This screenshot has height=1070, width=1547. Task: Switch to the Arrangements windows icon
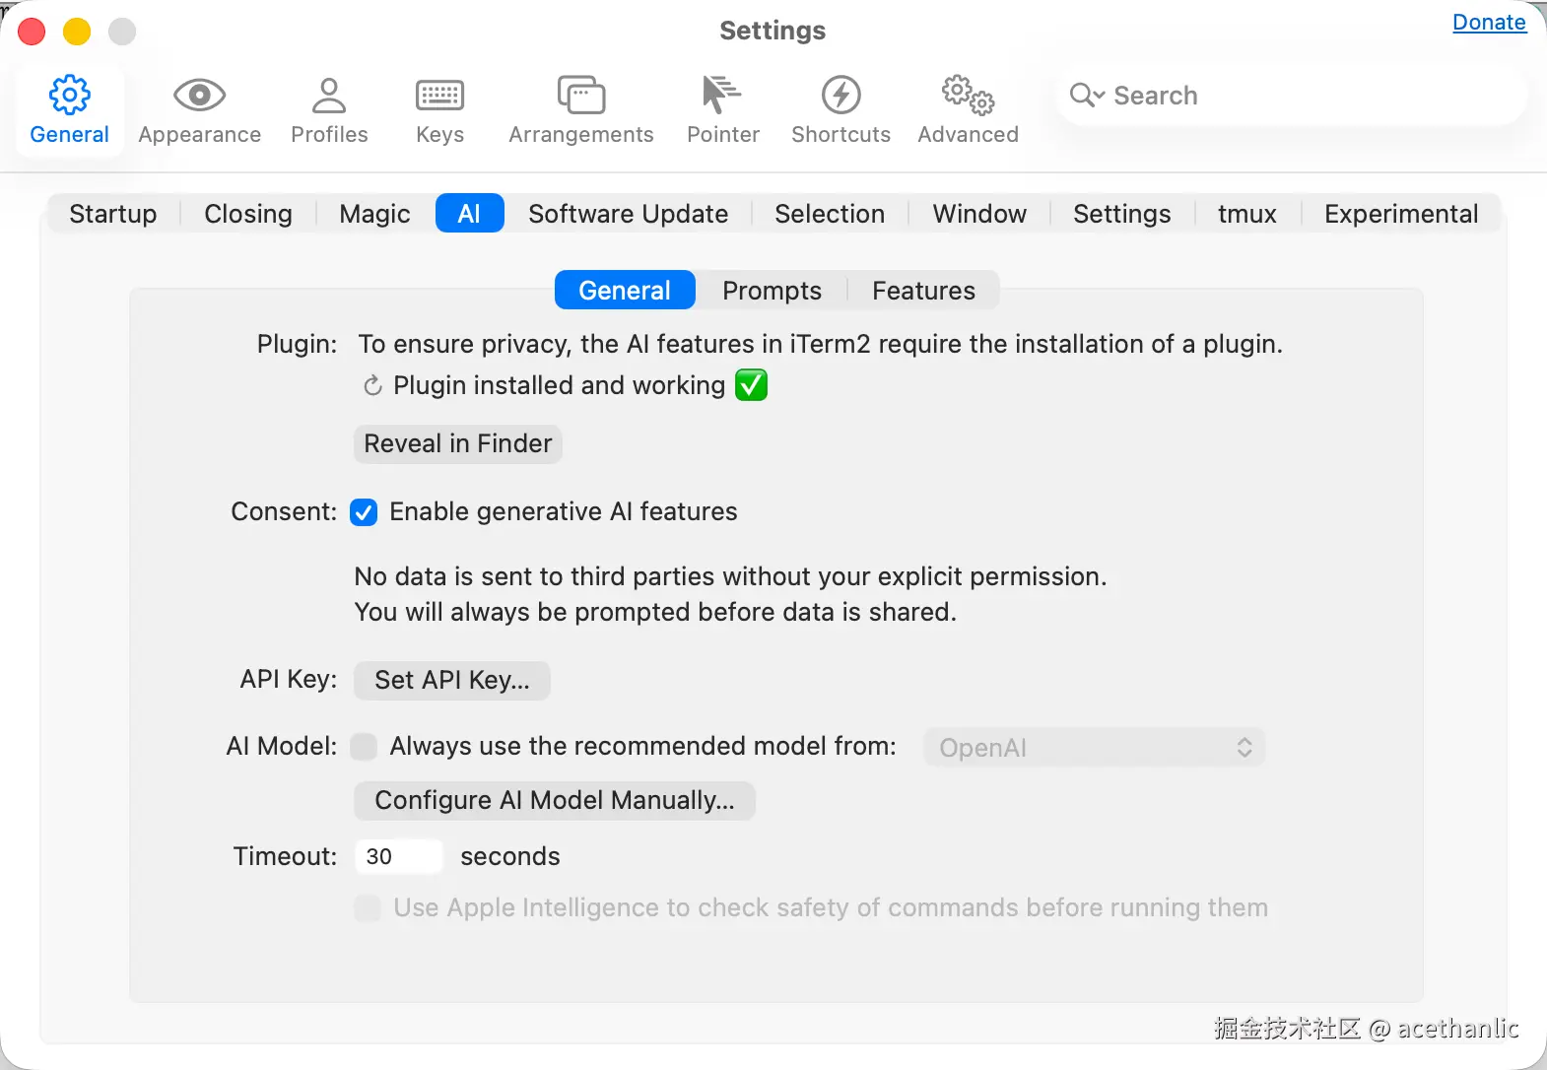[x=581, y=96]
